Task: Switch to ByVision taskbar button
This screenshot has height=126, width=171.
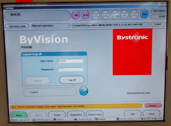Action: click(x=105, y=119)
